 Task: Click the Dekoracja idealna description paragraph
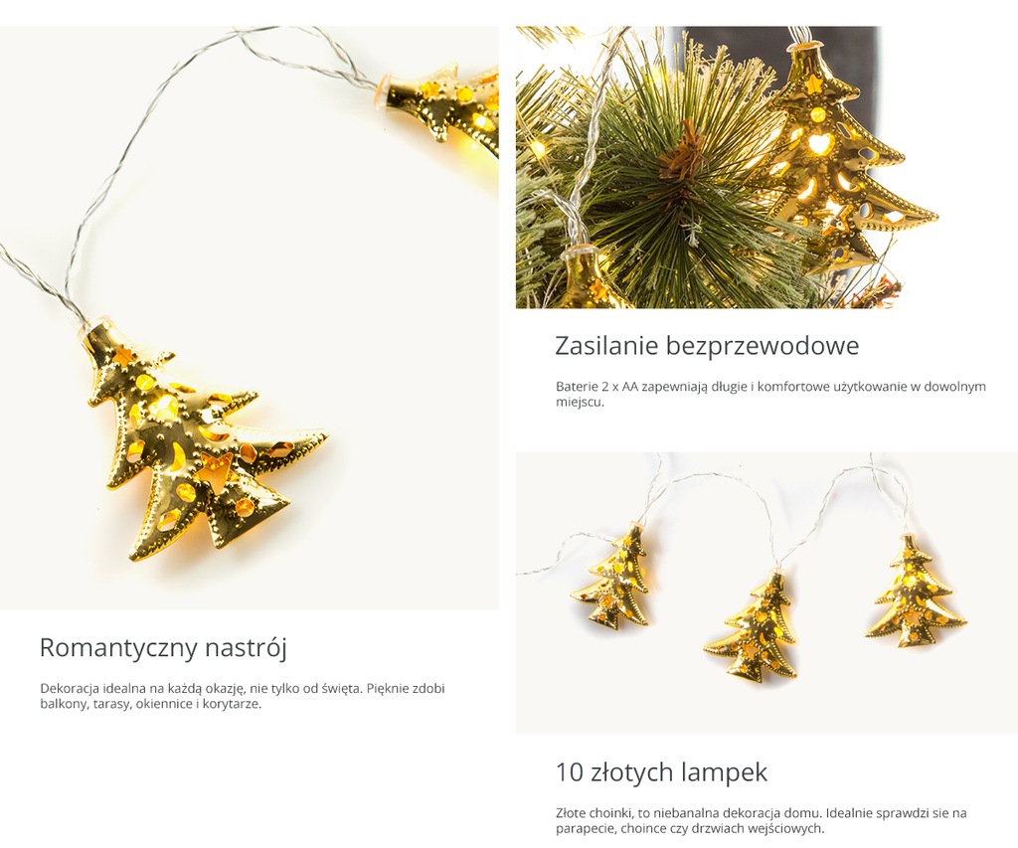click(x=243, y=696)
